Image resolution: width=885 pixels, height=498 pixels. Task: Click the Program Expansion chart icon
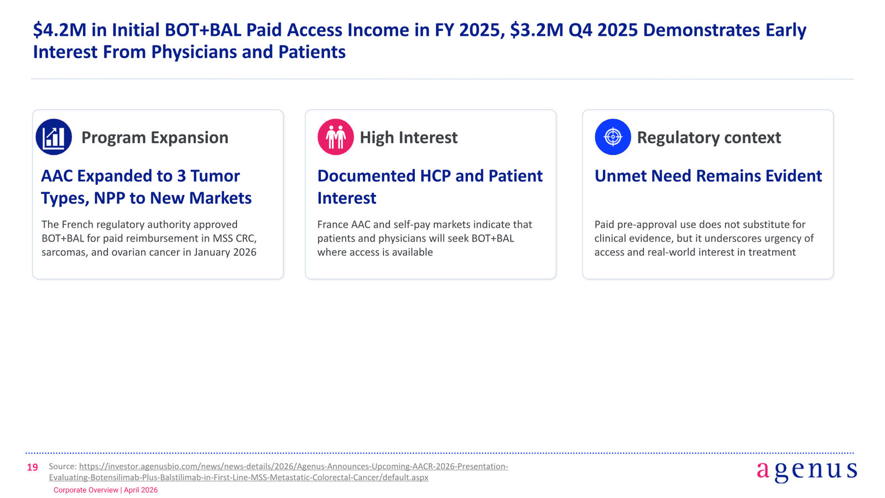[54, 137]
